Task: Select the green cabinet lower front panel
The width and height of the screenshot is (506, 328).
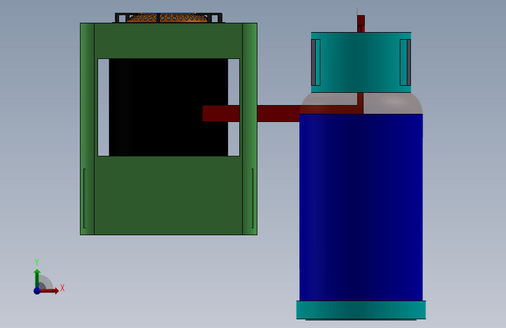Action: [169, 196]
